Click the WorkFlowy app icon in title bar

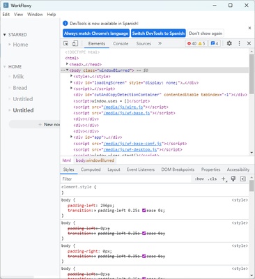6,5
